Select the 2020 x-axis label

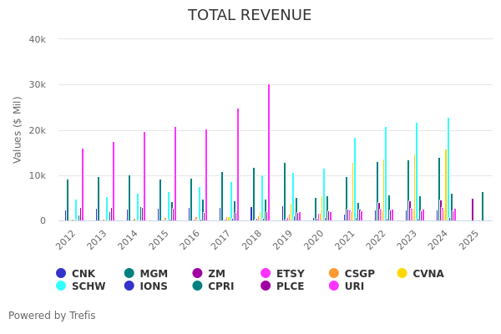point(316,240)
